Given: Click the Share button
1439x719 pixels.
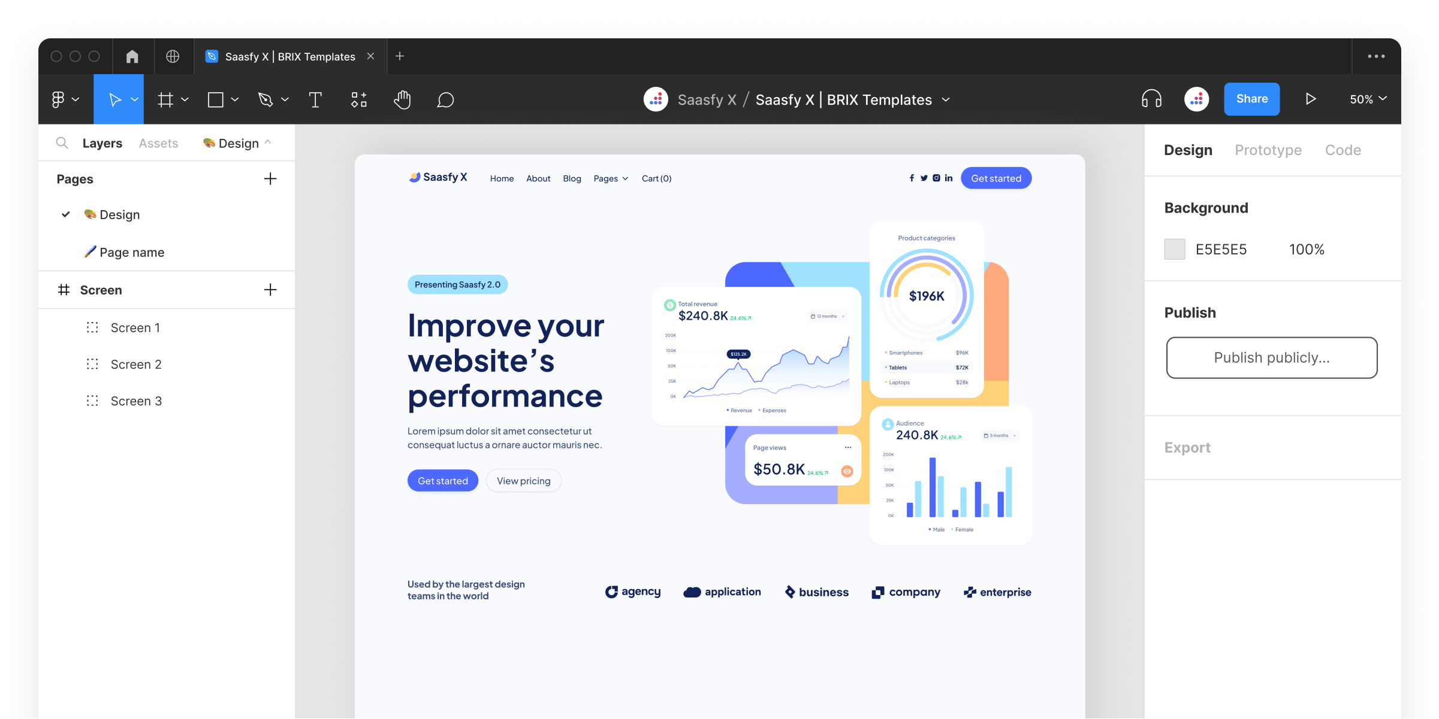Looking at the screenshot, I should point(1251,99).
